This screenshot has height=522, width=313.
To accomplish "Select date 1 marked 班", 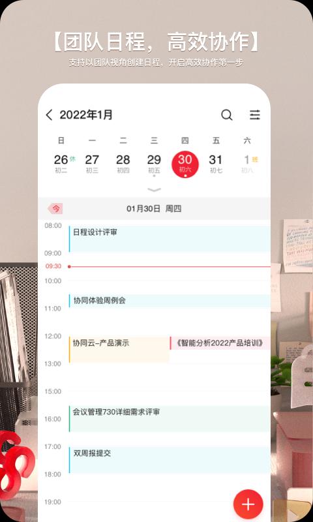I will tap(248, 164).
